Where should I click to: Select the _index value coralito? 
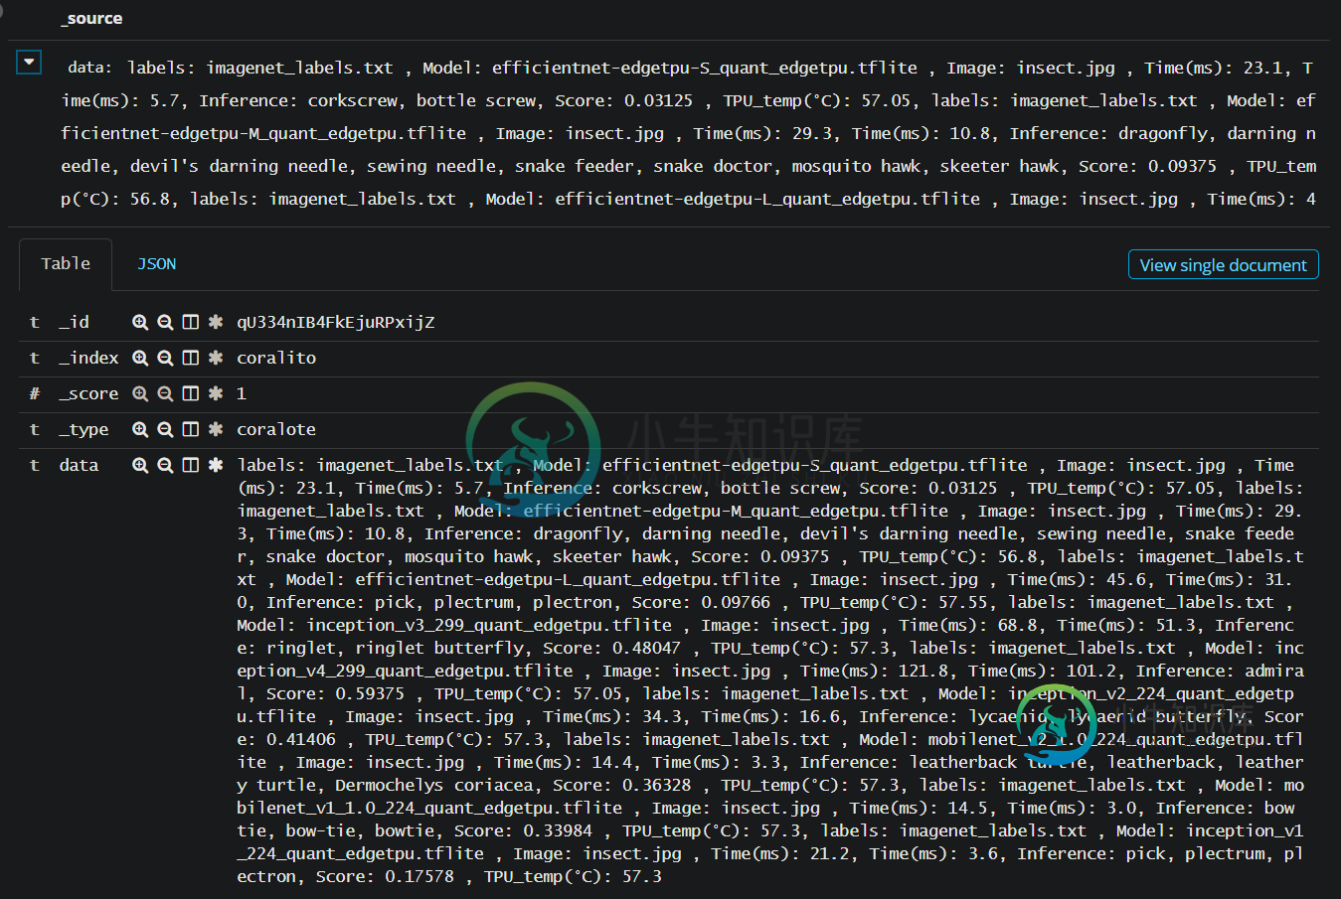(x=276, y=358)
